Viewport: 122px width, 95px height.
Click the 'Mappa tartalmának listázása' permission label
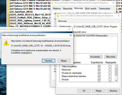tap(74, 76)
